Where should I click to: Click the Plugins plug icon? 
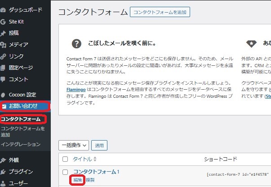(4, 172)
